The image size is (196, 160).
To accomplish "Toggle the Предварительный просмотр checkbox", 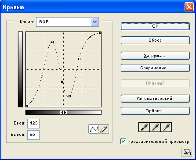I will [123, 142].
